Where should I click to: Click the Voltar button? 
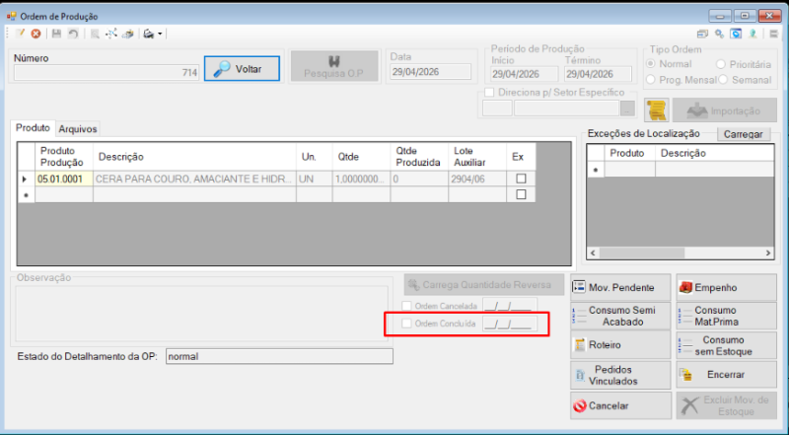242,68
